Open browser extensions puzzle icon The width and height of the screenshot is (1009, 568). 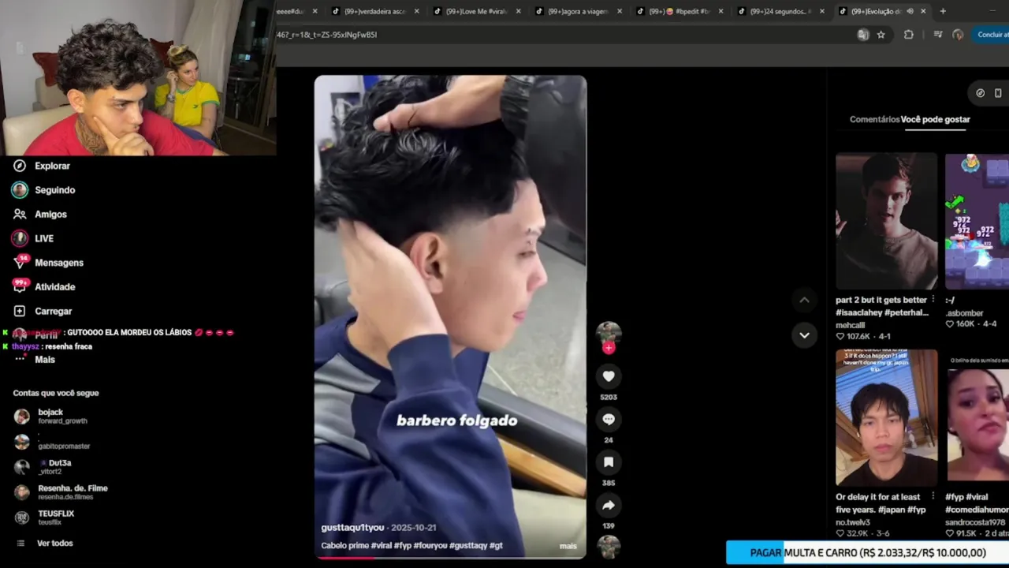[x=909, y=35]
